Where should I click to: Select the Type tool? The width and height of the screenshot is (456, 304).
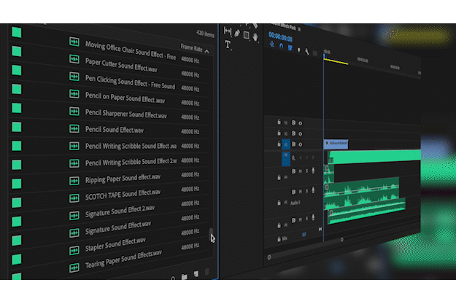click(228, 44)
